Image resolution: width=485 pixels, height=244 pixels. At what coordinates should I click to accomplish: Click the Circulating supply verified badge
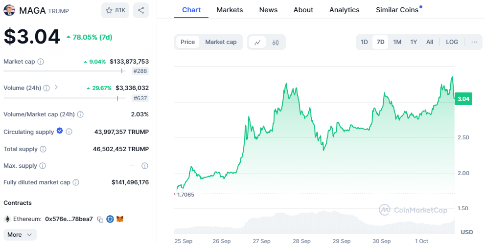click(60, 131)
